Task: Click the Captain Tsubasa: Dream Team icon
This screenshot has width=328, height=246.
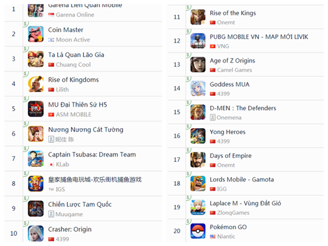Action: pyautogui.click(x=36, y=158)
